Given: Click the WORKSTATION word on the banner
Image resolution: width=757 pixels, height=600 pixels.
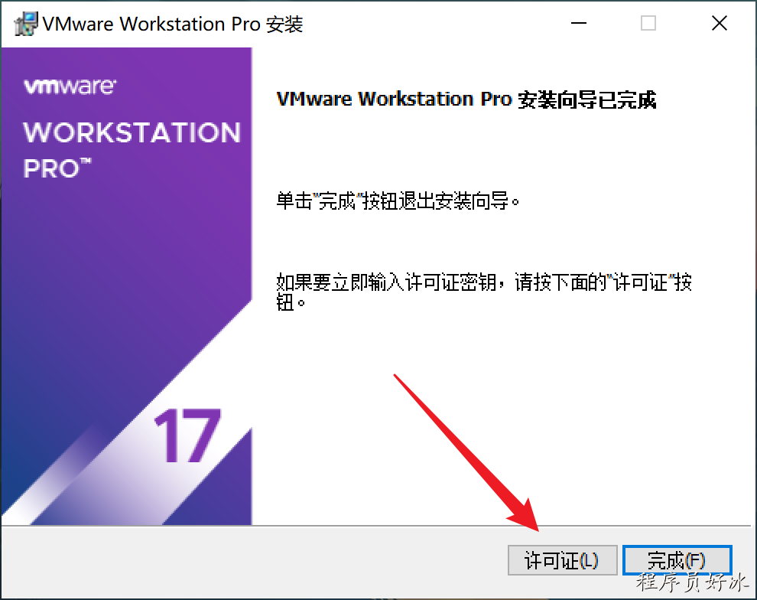Looking at the screenshot, I should (132, 132).
